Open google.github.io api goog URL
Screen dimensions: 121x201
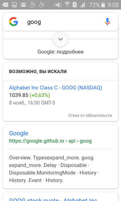pyautogui.click(x=50, y=141)
